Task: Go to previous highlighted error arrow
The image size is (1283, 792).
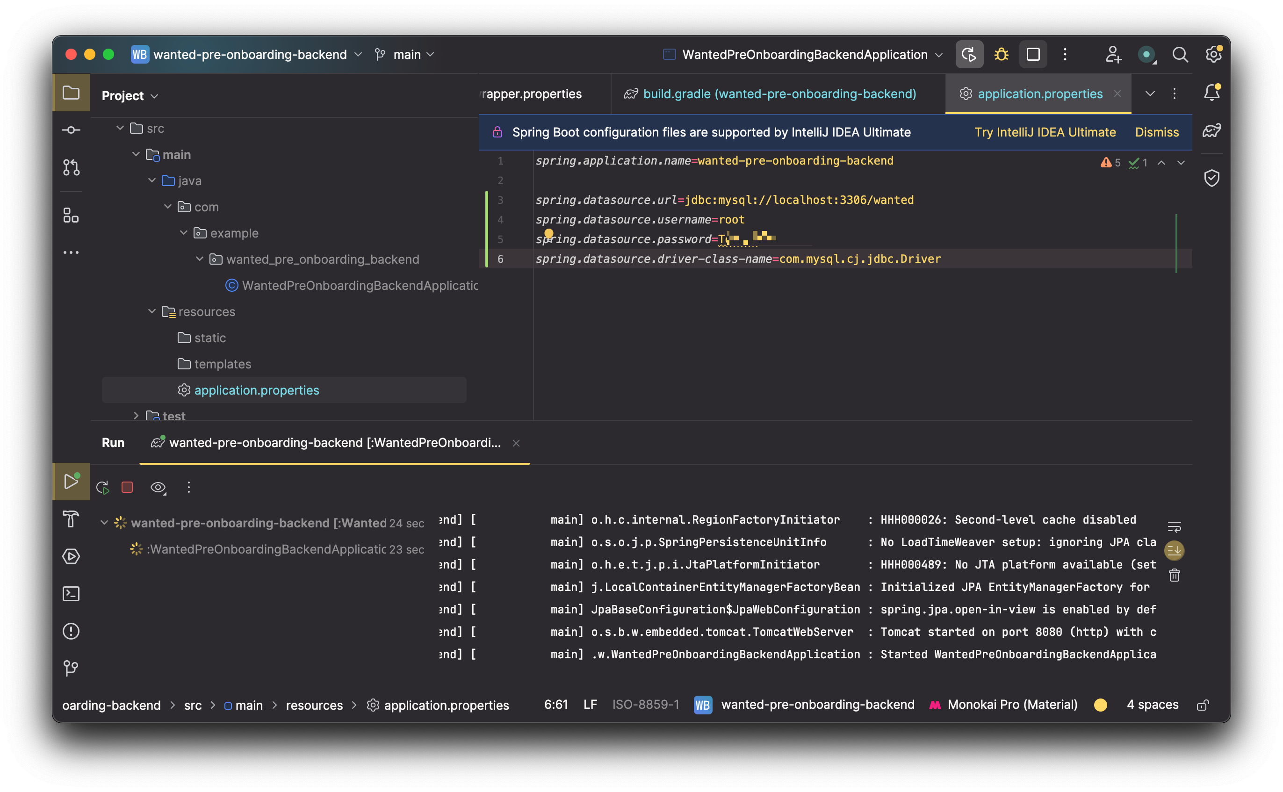Action: [1161, 163]
